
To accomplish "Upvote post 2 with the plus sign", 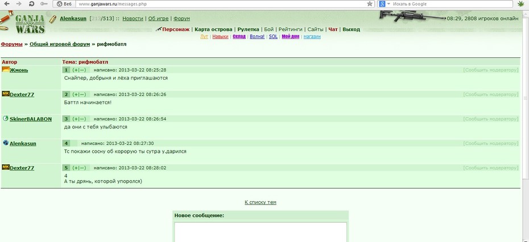I will pos(76,94).
